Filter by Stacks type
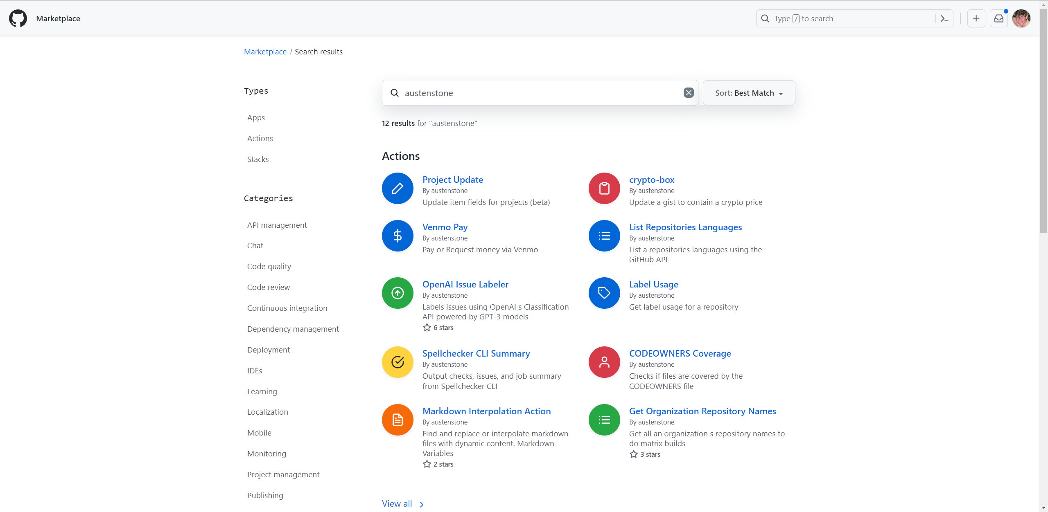The image size is (1048, 512). pos(258,159)
